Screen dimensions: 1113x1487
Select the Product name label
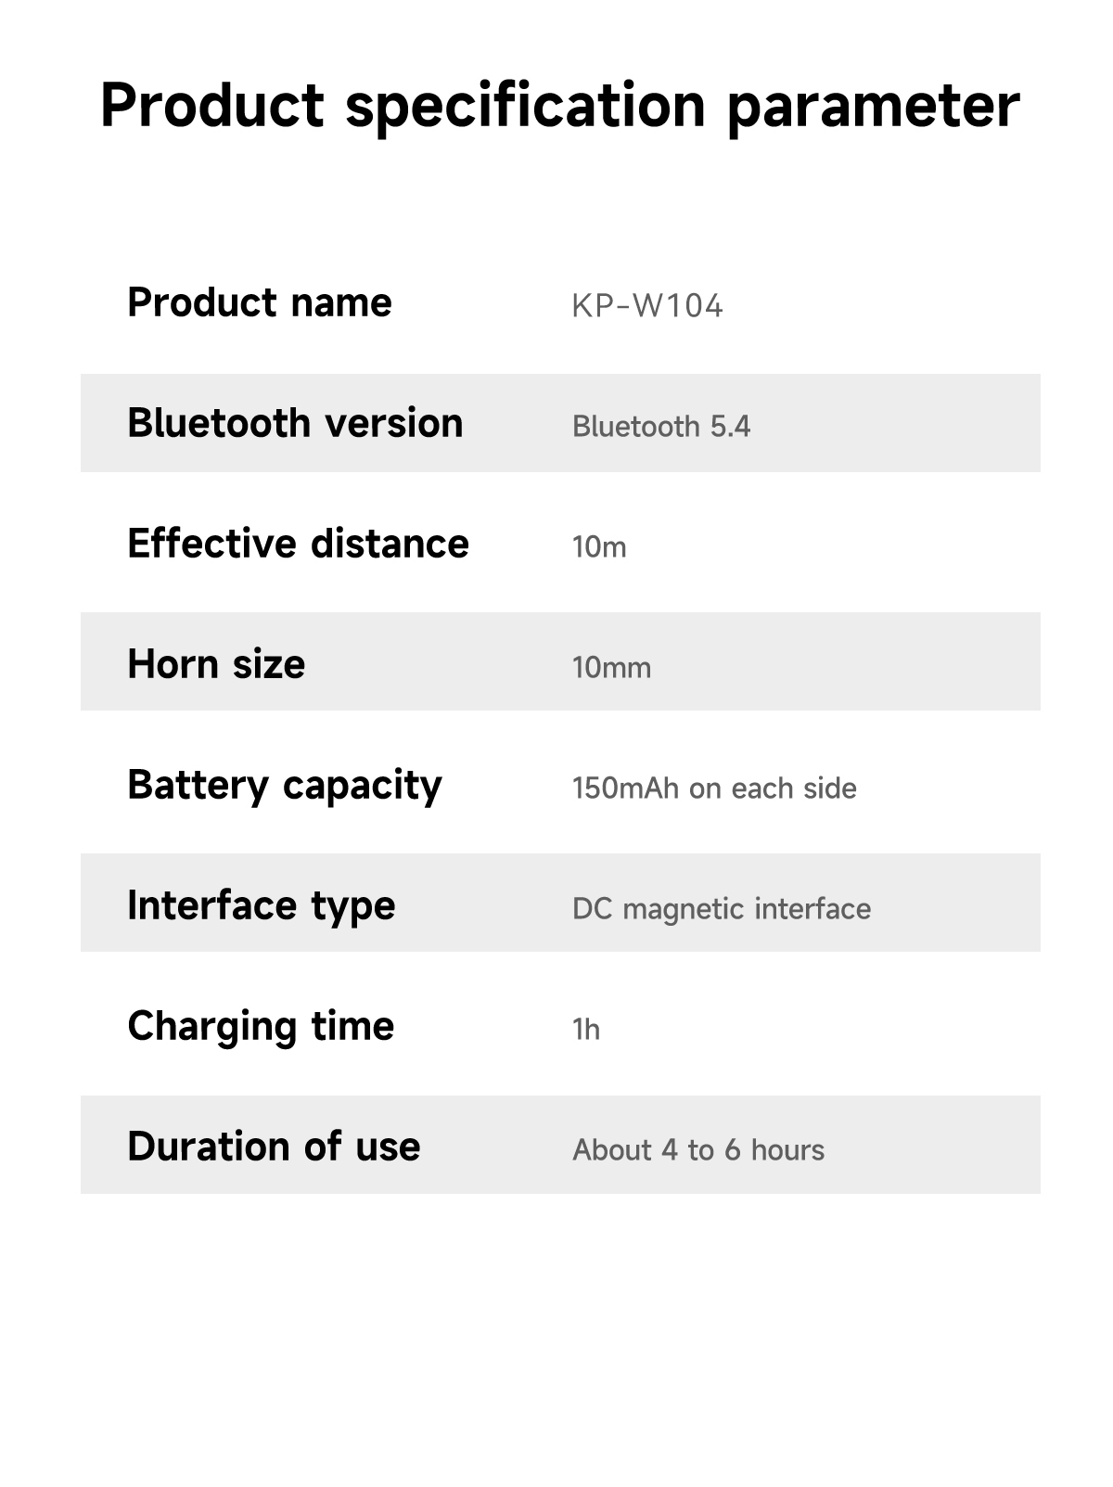[260, 302]
